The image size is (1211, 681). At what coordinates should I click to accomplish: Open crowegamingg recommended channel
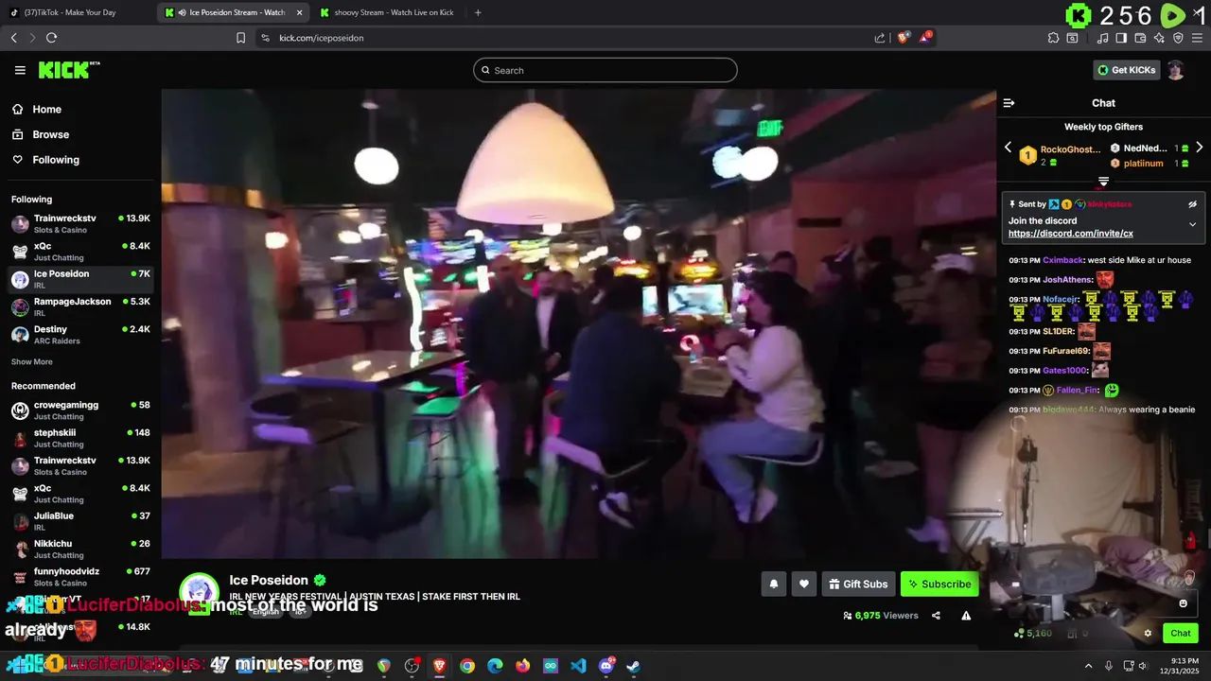(80, 410)
